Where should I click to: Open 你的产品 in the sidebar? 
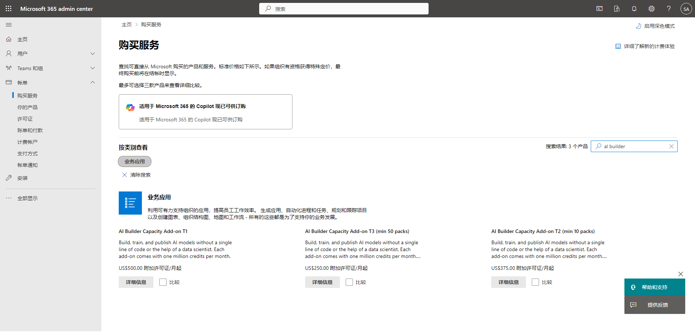pyautogui.click(x=28, y=107)
